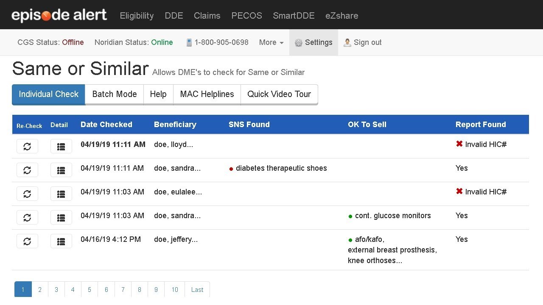The image size is (543, 305).
Task: Sign out of the account
Action: click(362, 42)
